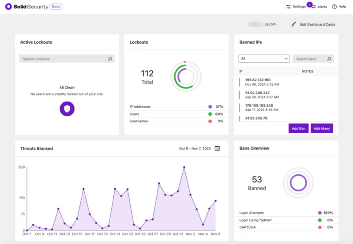Image resolution: width=353 pixels, height=244 pixels.
Task: Click the Edit Dashboard Cards pencil icon
Action: coord(293,24)
